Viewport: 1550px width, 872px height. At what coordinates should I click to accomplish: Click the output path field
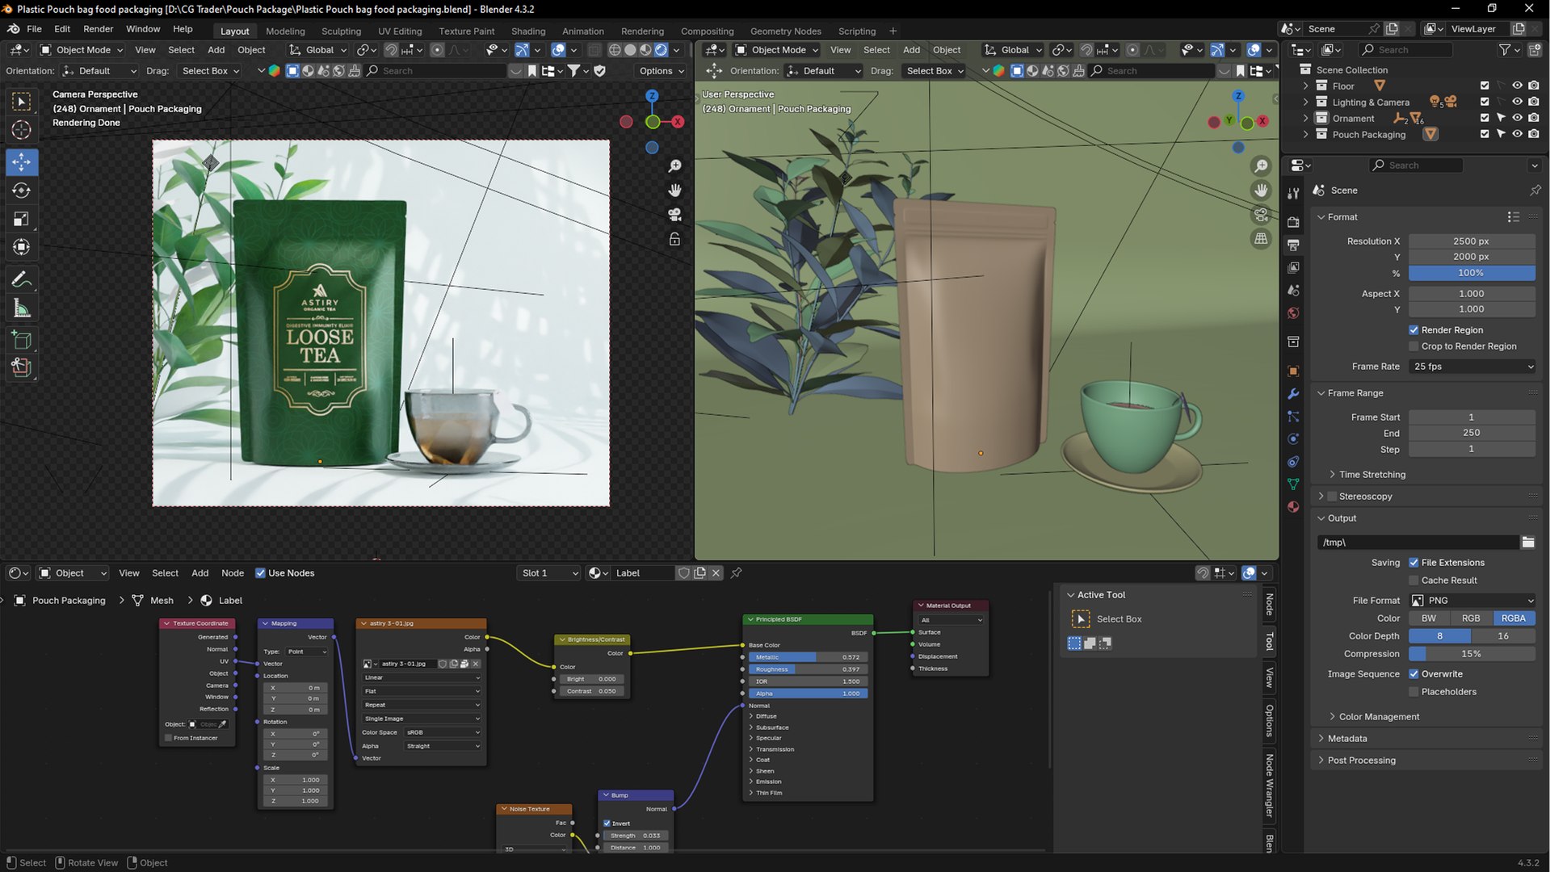[x=1418, y=543]
